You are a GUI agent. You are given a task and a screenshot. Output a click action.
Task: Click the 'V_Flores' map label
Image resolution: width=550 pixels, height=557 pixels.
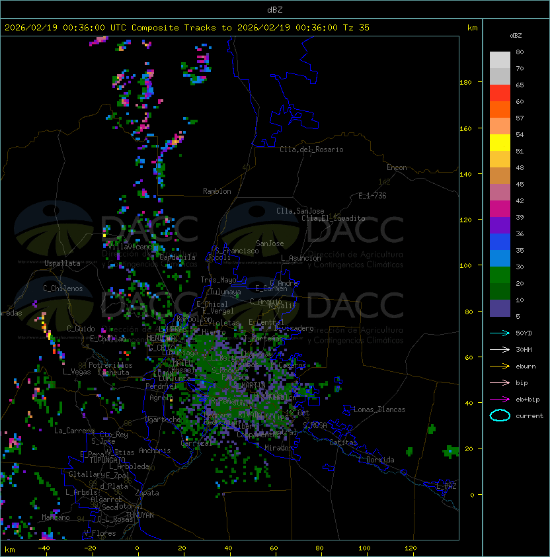100,533
